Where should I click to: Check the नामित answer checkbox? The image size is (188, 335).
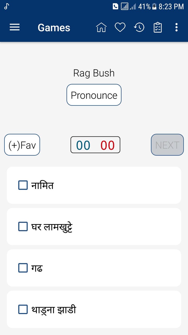[x=23, y=185]
